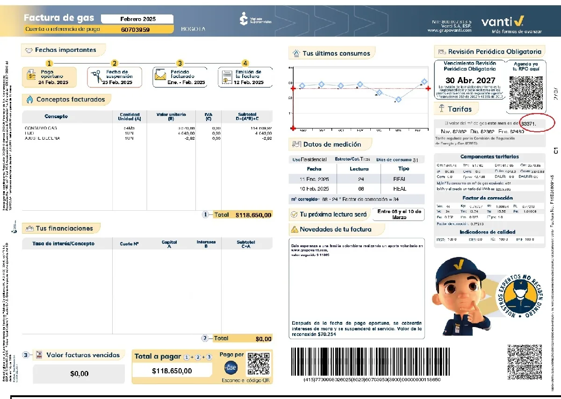Click the house icon beside Tus últimos consumos
Screen dimensions: 561x399
[295, 53]
